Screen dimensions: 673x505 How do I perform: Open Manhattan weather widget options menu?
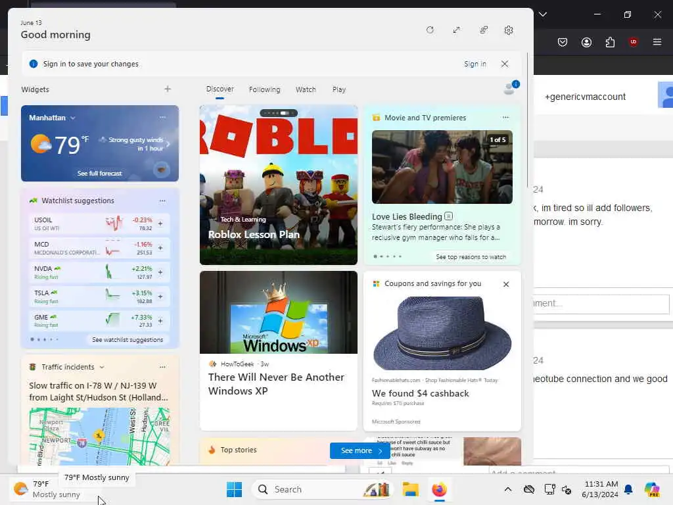[x=162, y=117]
